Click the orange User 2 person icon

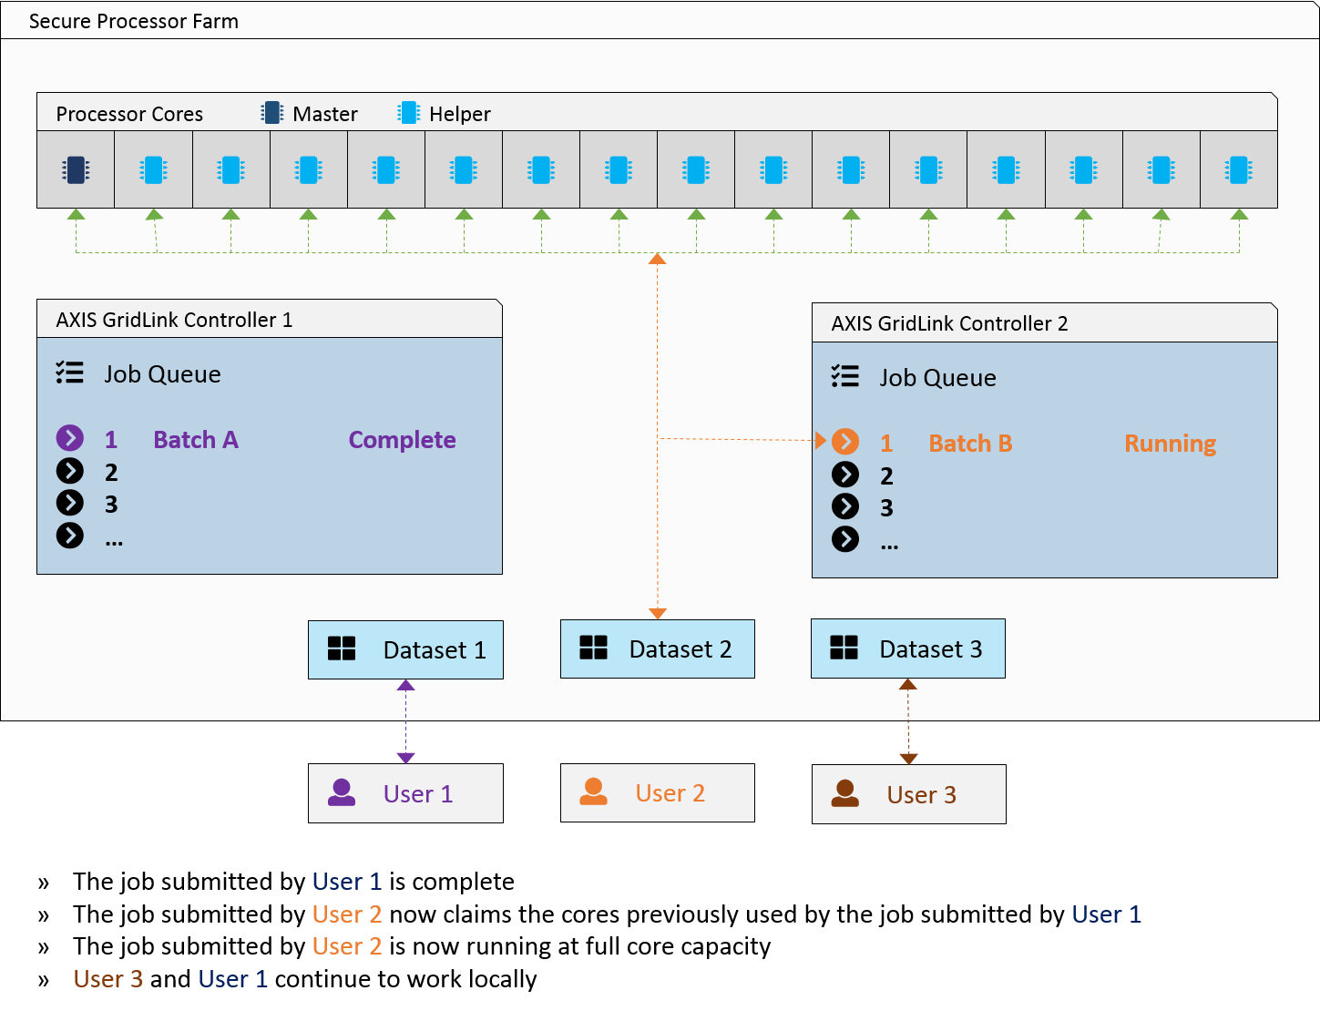[593, 791]
